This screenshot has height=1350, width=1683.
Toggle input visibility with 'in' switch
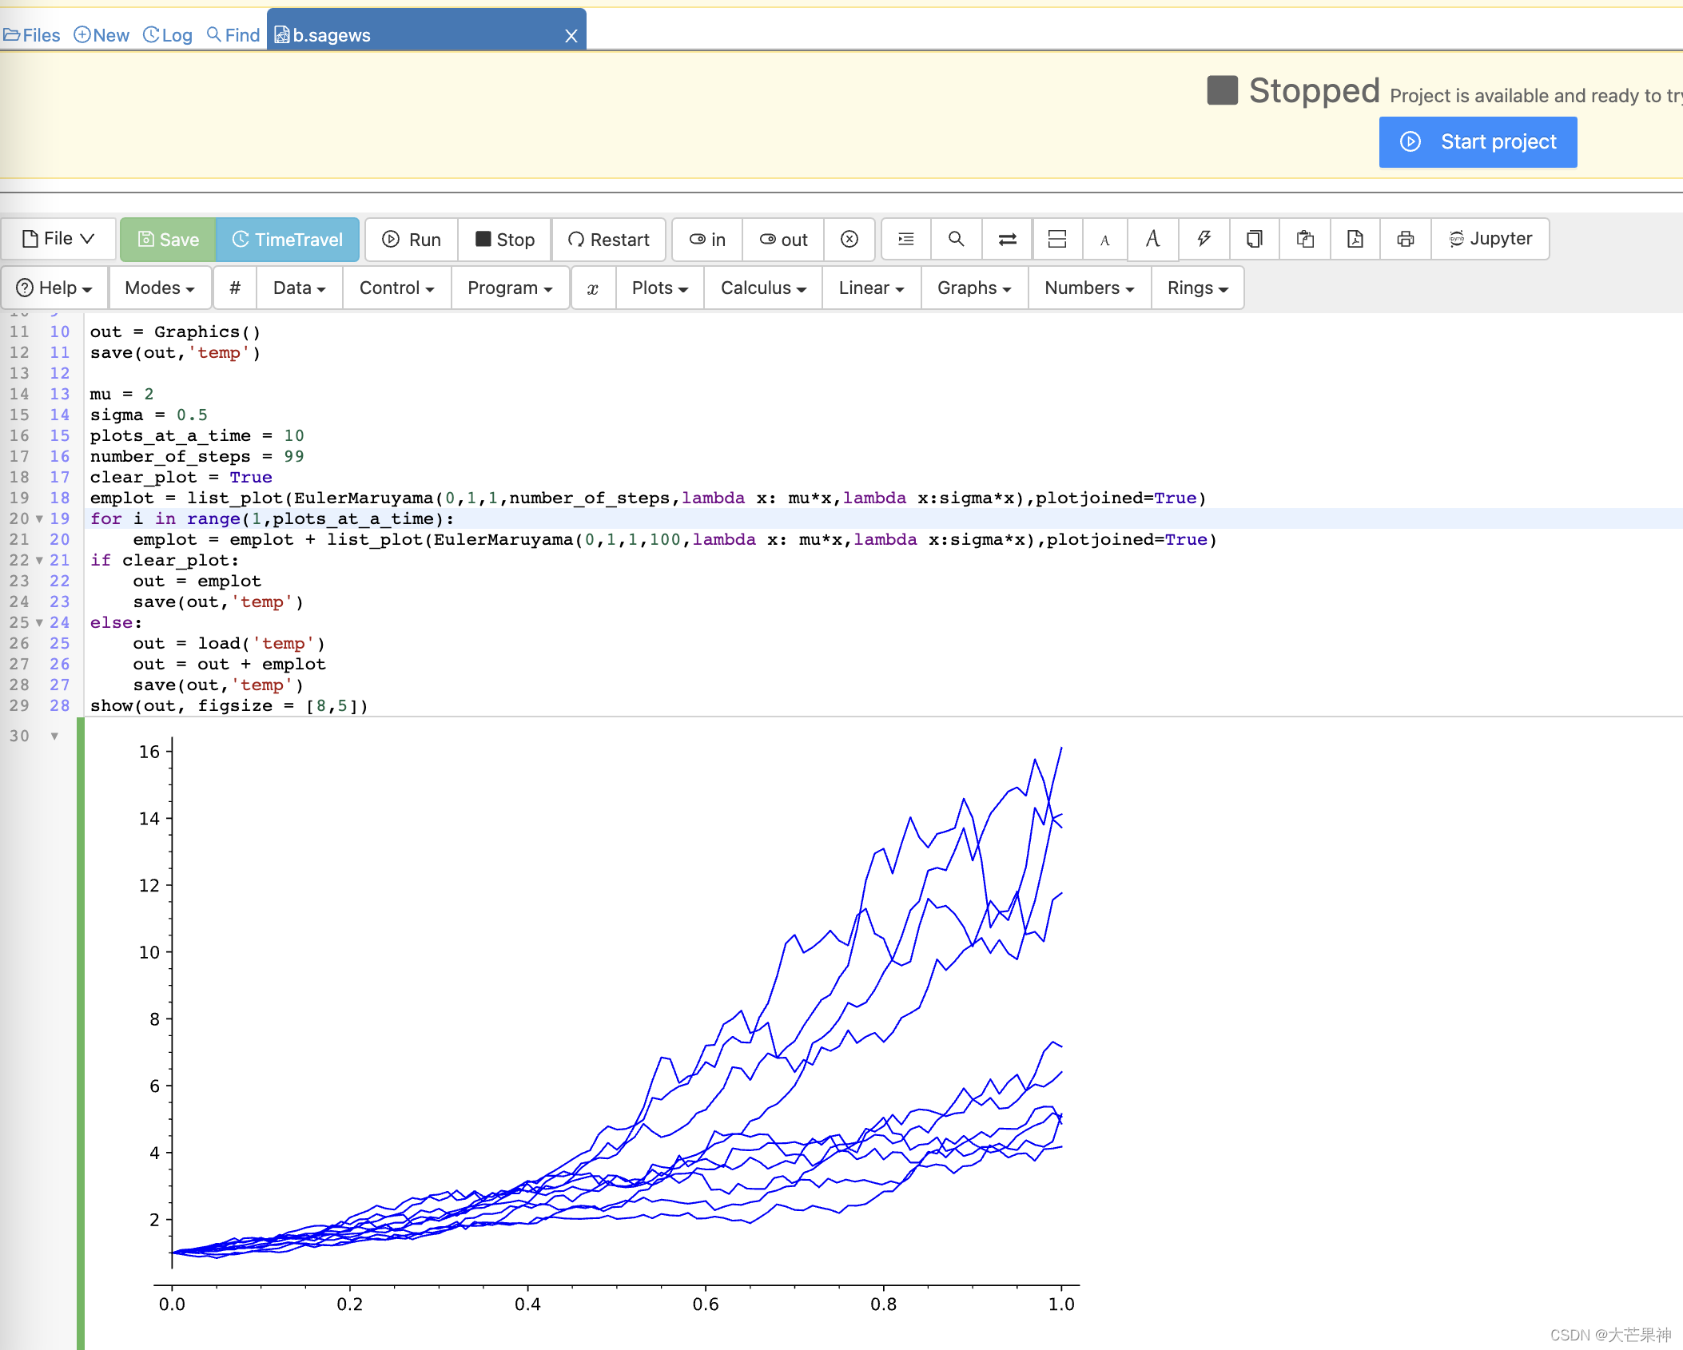point(707,240)
